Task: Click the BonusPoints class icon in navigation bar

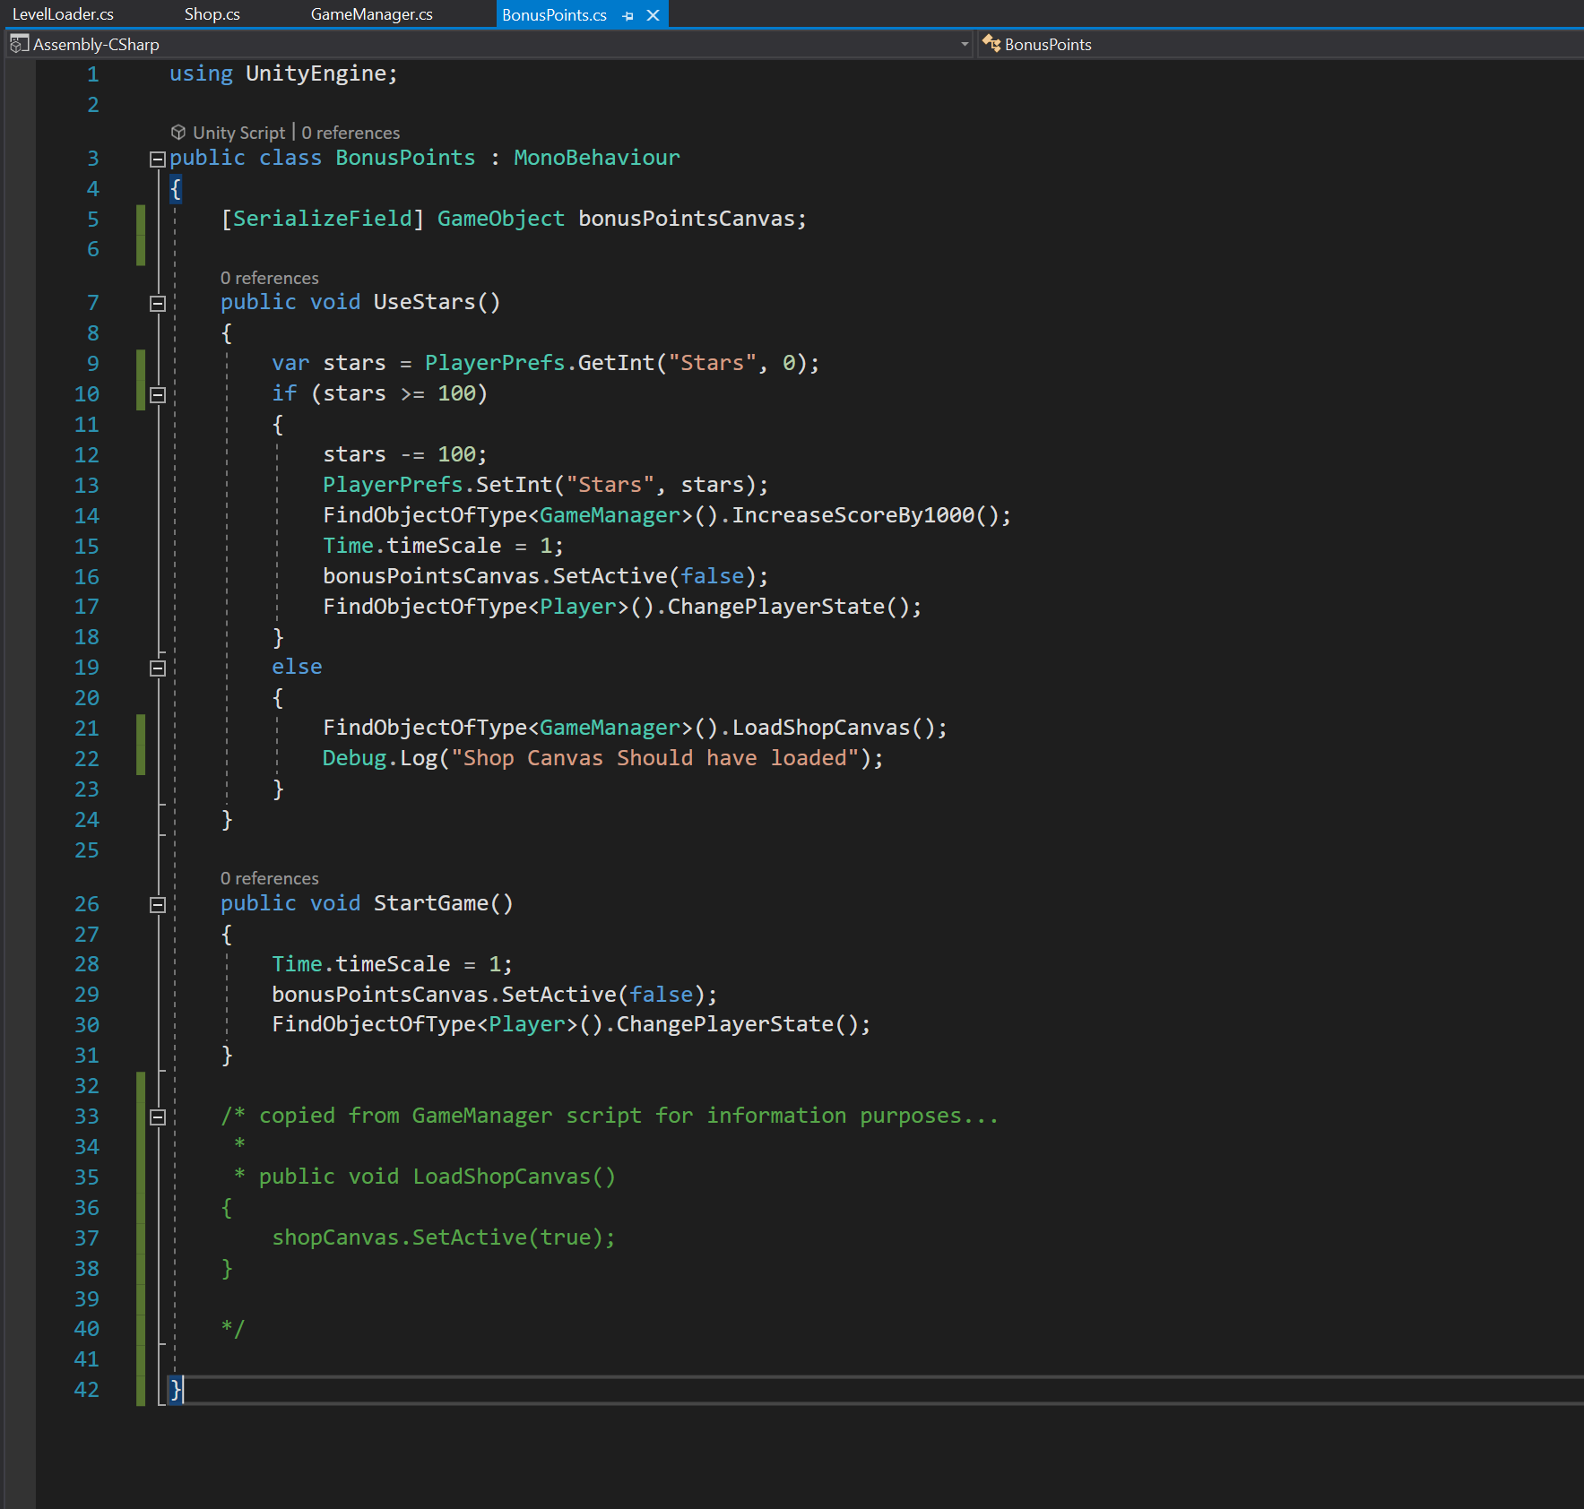Action: pos(991,44)
